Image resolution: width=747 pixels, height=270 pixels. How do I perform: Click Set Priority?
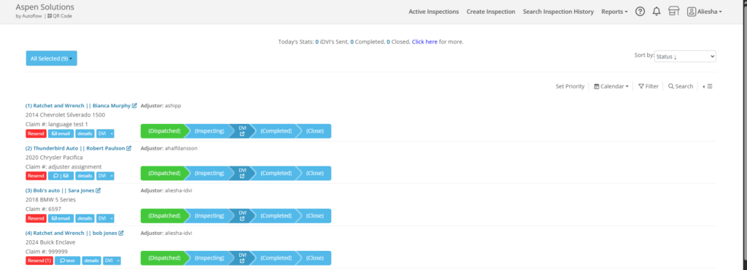570,86
